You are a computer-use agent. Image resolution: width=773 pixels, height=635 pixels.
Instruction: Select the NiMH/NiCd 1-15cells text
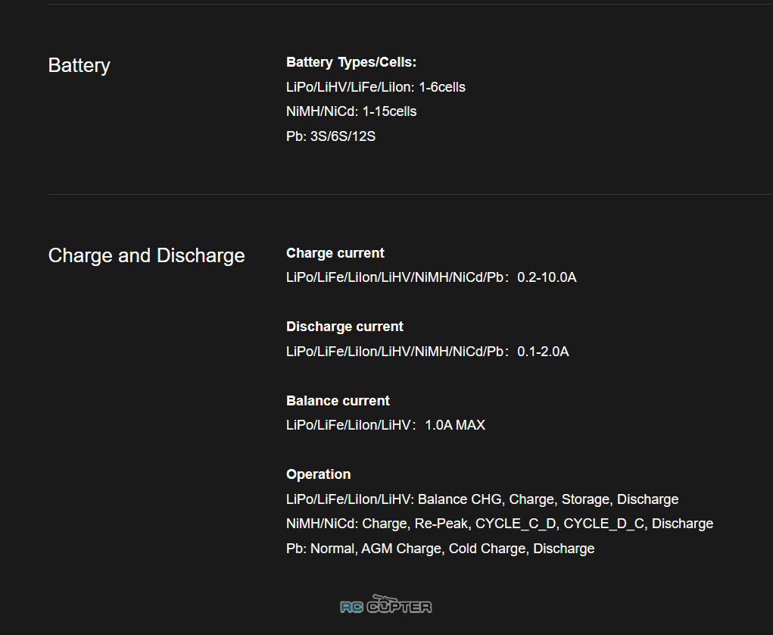coord(351,111)
